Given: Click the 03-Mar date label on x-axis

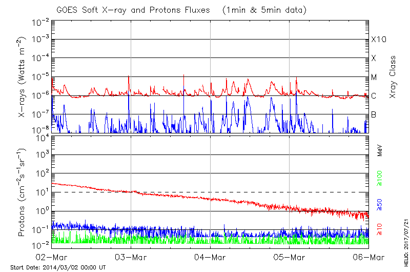Looking at the screenshot, I should 131,257.
